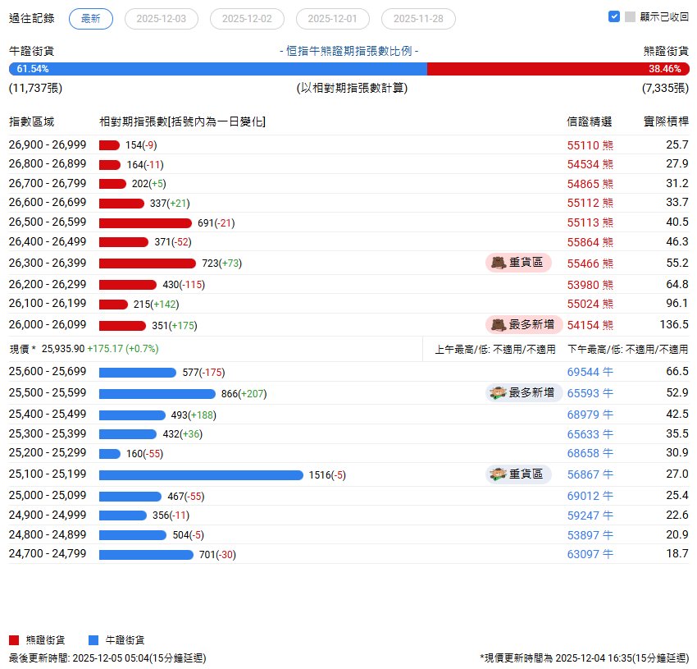Open the 2025-12-03 history record
The width and height of the screenshot is (697, 669).
point(162,19)
